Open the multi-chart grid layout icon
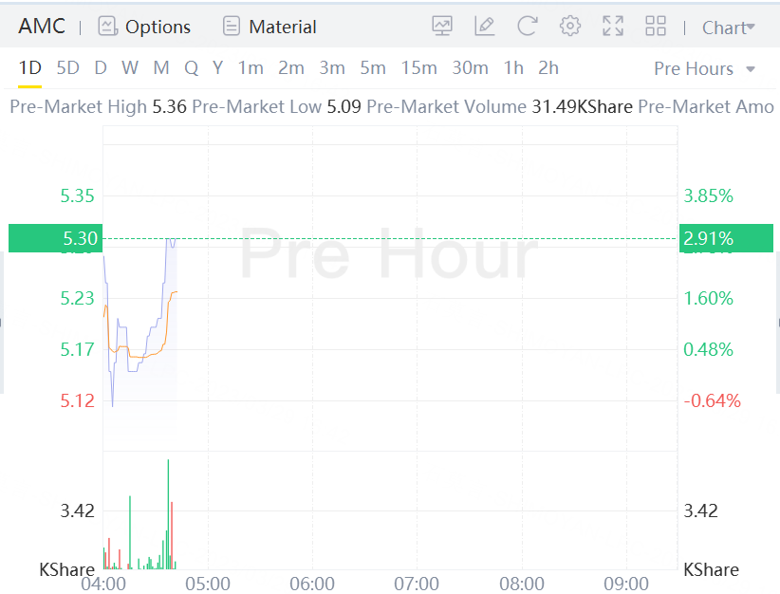This screenshot has width=780, height=594. tap(656, 27)
